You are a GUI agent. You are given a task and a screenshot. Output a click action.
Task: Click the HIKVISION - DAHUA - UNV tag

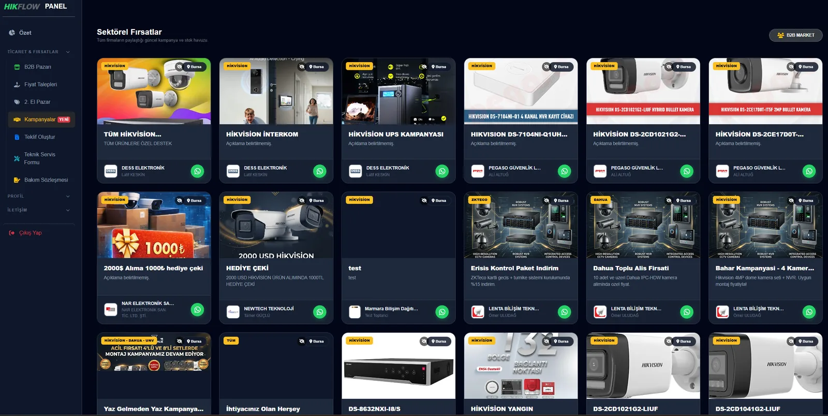(x=129, y=340)
